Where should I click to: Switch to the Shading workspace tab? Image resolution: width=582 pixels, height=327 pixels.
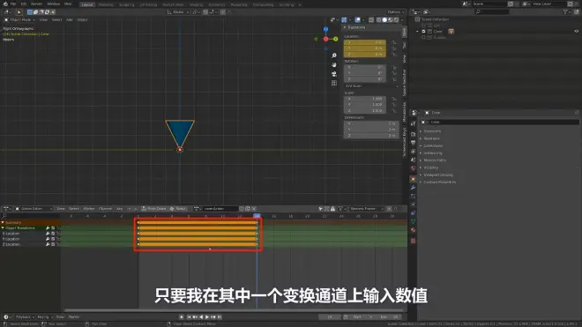pyautogui.click(x=196, y=4)
